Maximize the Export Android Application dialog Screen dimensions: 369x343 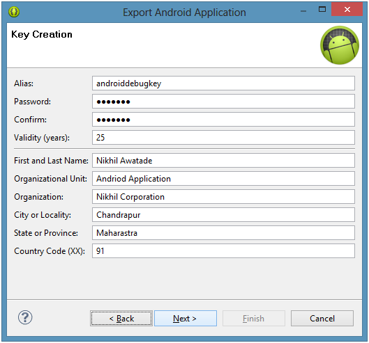(x=322, y=10)
